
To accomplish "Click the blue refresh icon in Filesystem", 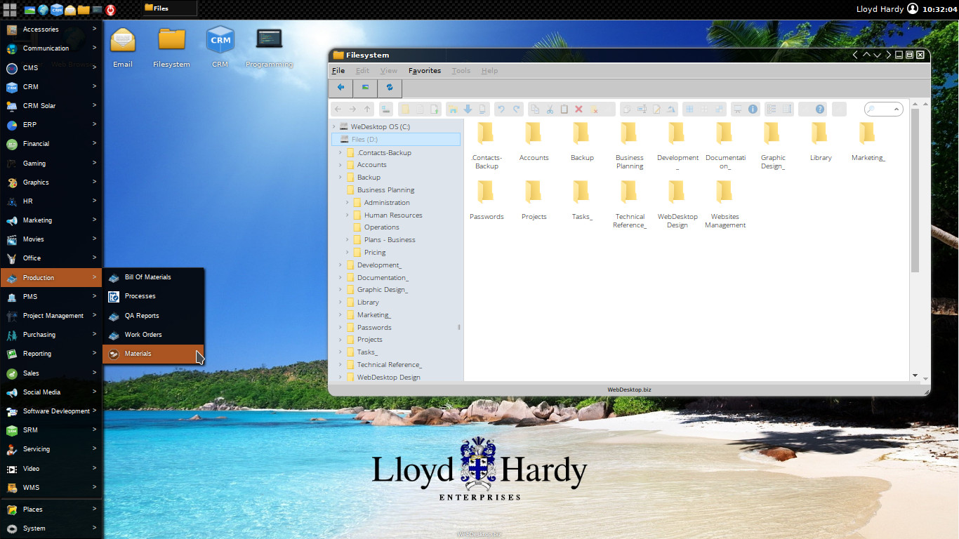I will click(x=389, y=88).
